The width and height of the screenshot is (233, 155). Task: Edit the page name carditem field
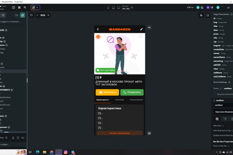click(x=223, y=105)
